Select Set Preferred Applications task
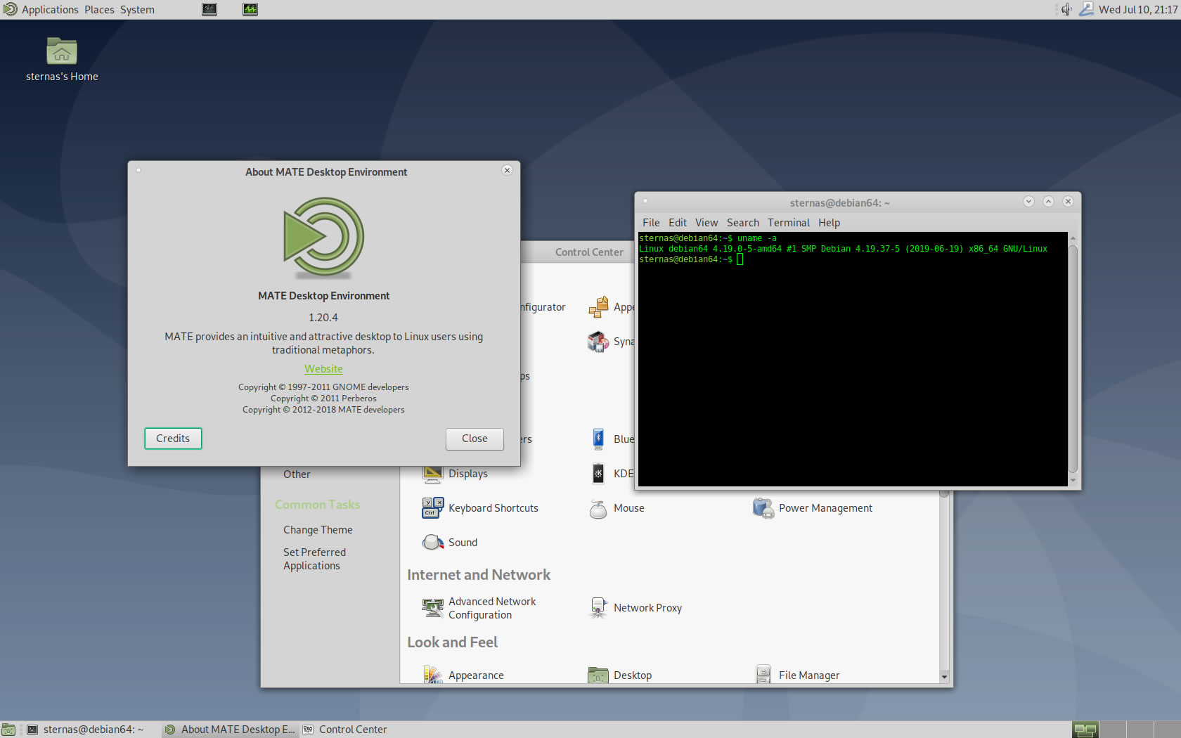 pyautogui.click(x=314, y=559)
